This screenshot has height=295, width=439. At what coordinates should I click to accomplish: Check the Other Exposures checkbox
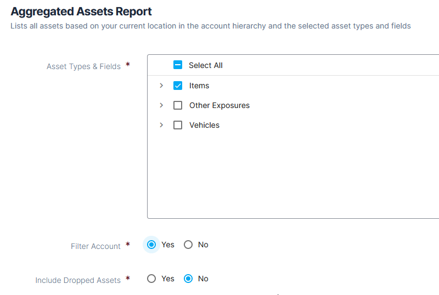point(177,105)
